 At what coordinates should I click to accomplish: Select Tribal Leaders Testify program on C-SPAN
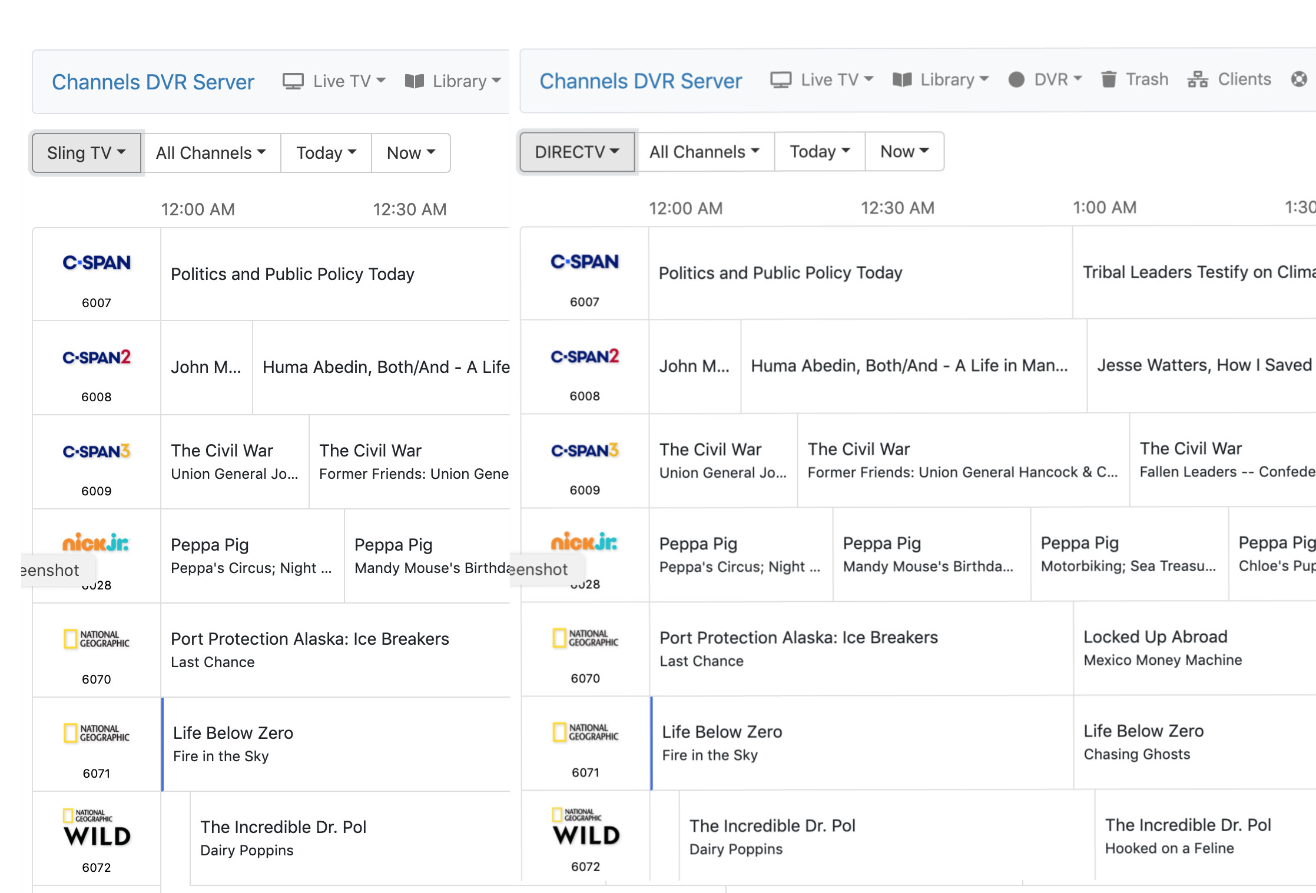[x=1195, y=272]
